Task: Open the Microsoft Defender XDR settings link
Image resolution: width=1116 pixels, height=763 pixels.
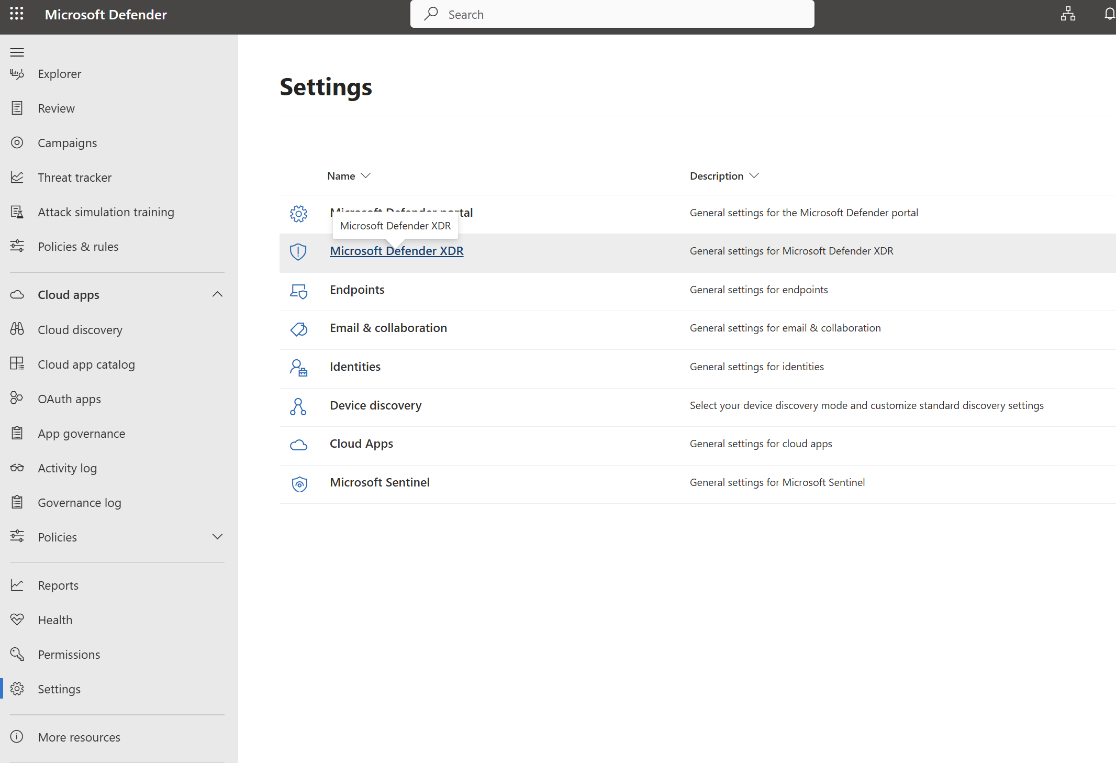Action: point(397,251)
